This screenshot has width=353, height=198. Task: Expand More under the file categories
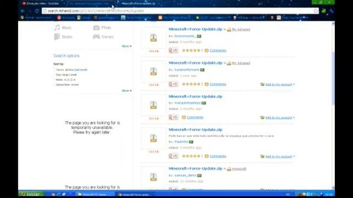126,46
